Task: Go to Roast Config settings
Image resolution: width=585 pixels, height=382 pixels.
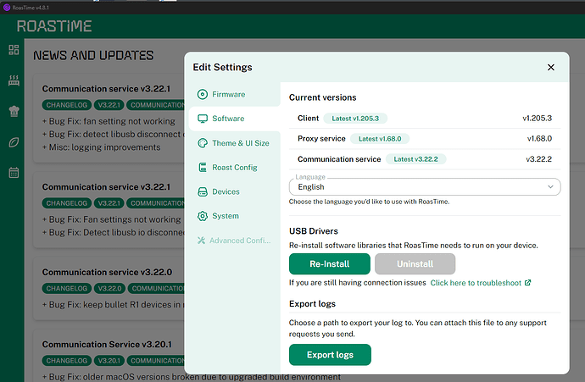Action: [235, 168]
